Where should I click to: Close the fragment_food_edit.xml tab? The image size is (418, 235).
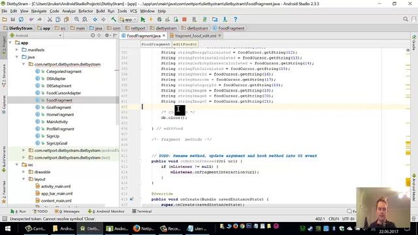[219, 35]
